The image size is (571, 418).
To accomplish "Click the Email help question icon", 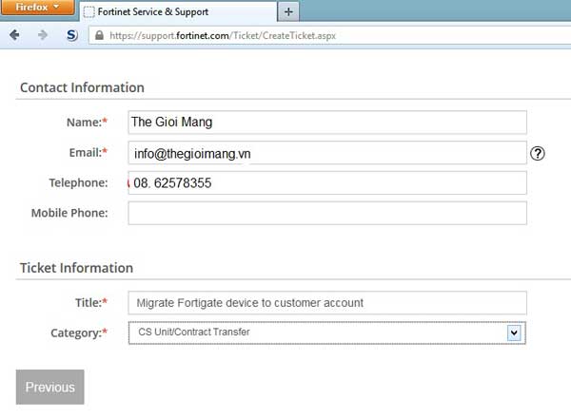I will 537,153.
